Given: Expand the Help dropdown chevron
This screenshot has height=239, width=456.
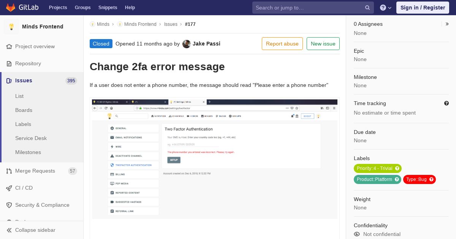Looking at the screenshot, I should [390, 8].
